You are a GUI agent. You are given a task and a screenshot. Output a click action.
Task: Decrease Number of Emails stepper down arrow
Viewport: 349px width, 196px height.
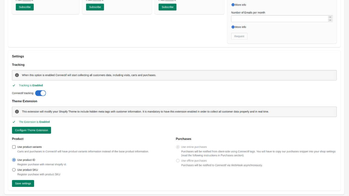click(330, 20)
